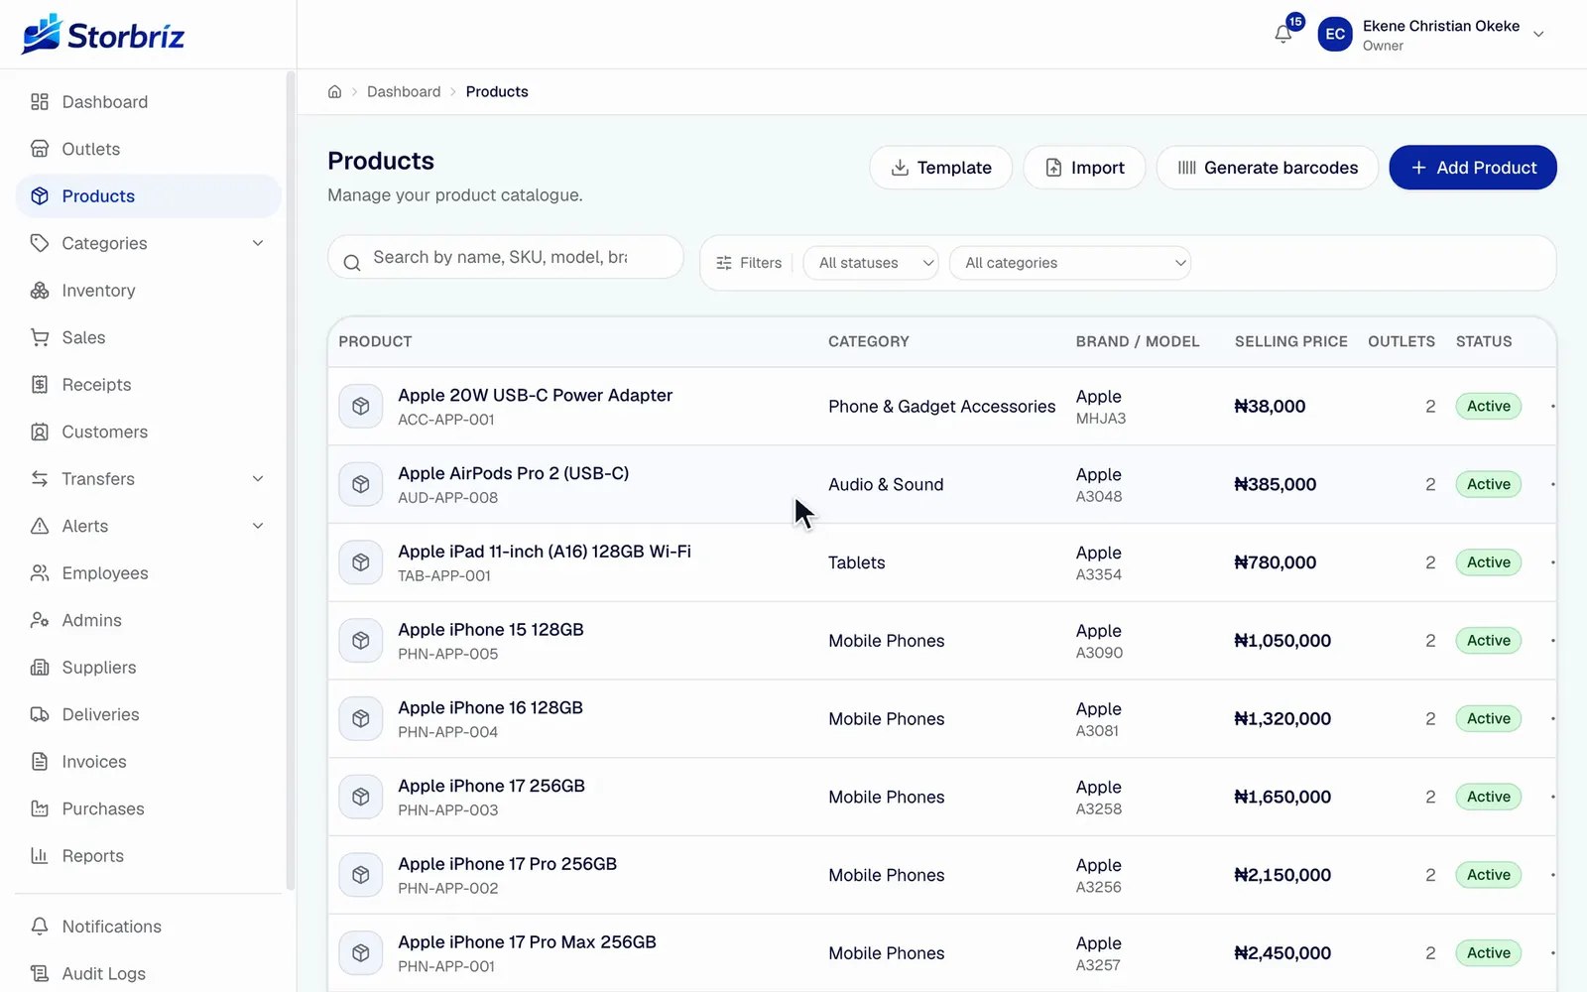This screenshot has height=992, width=1587.
Task: Expand Categories submenu chevron
Action: click(258, 243)
